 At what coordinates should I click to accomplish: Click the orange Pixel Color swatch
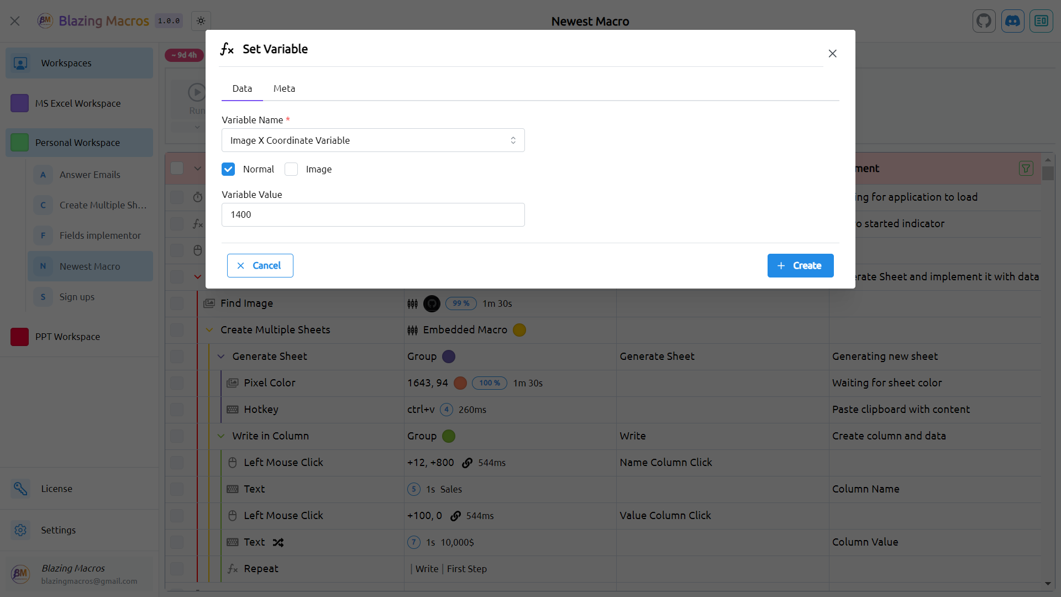coord(460,383)
